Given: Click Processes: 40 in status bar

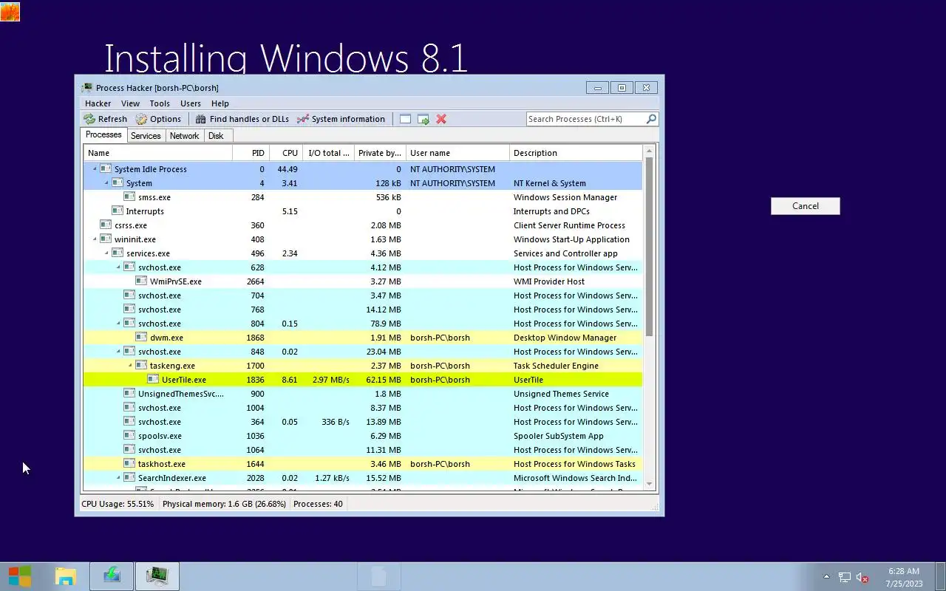Looking at the screenshot, I should 318,504.
